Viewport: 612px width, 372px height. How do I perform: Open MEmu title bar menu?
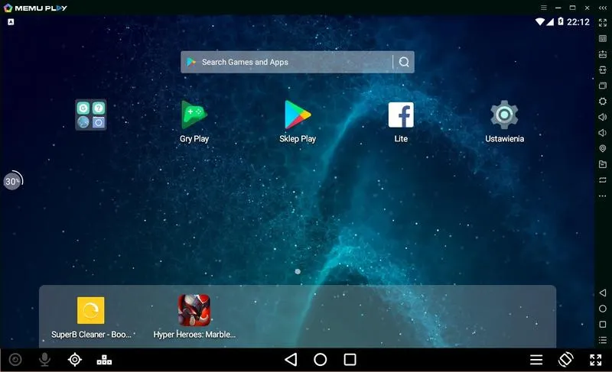click(x=544, y=7)
